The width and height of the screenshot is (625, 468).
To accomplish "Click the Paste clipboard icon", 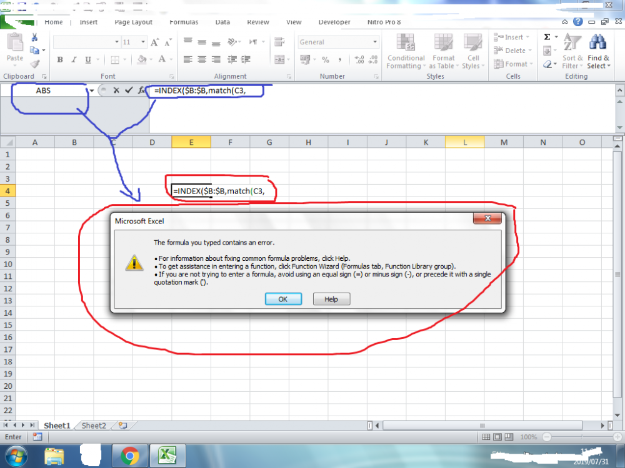I will tap(15, 42).
